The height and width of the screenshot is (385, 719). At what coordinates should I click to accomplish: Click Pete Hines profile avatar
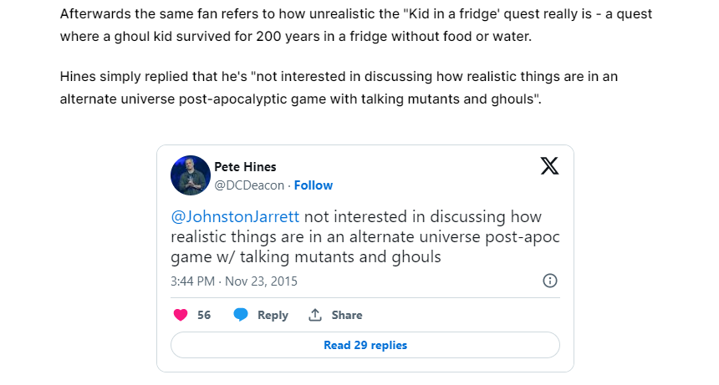pyautogui.click(x=191, y=175)
